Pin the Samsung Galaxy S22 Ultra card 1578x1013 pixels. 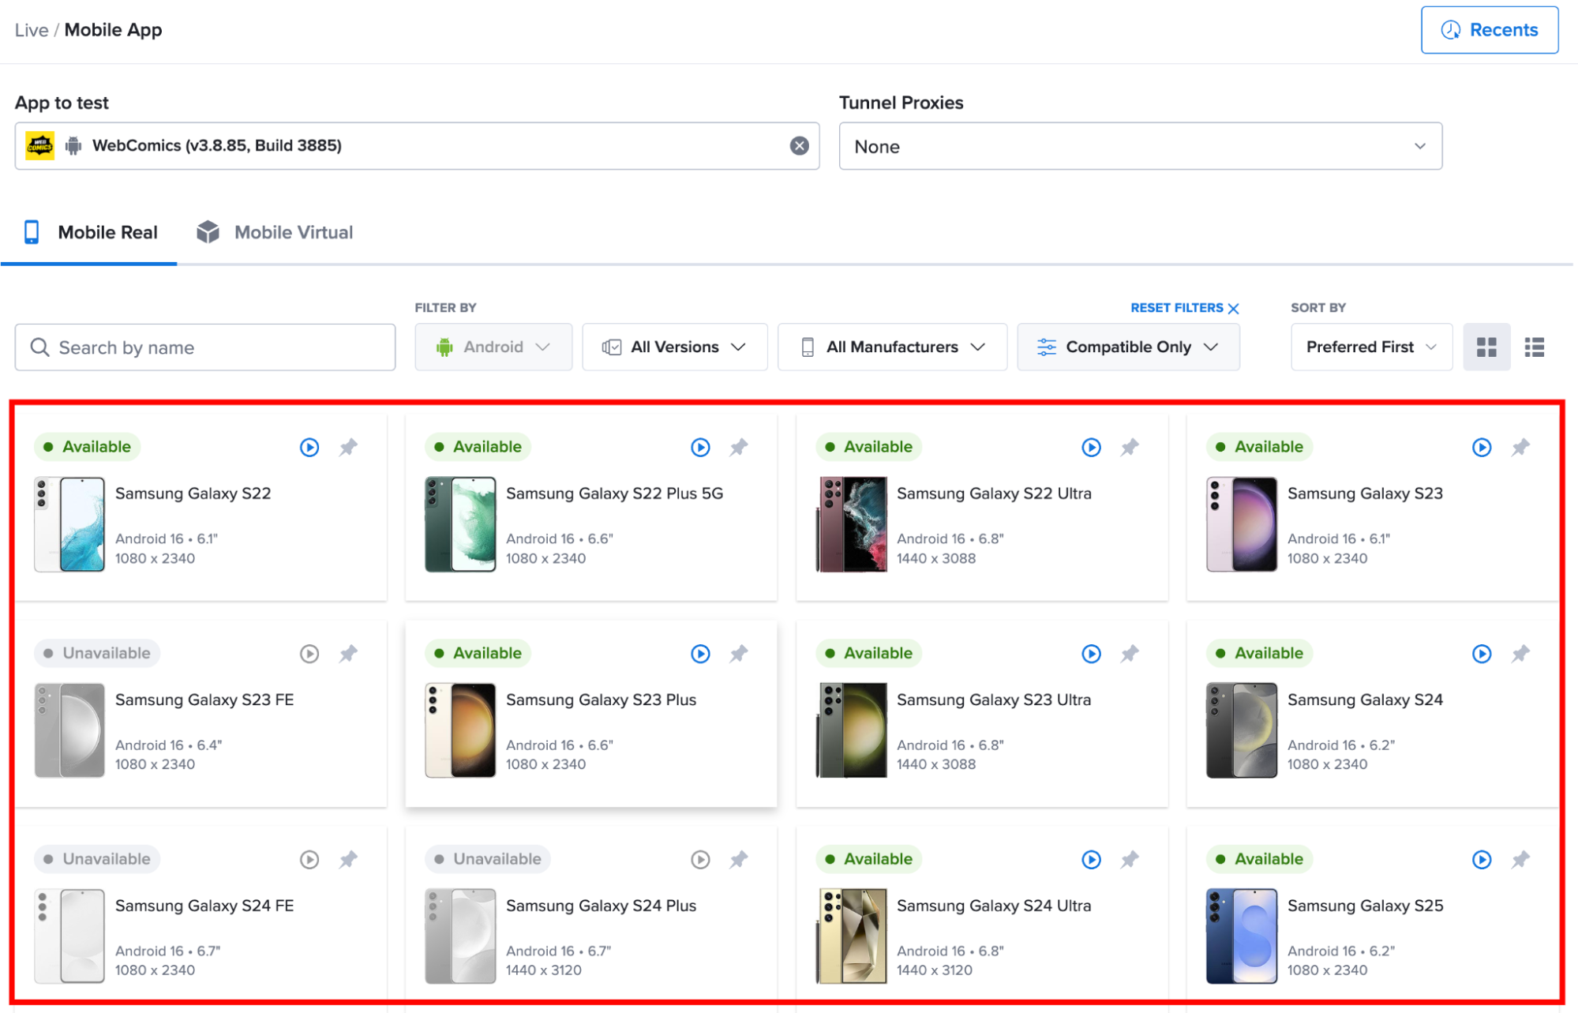(1130, 448)
